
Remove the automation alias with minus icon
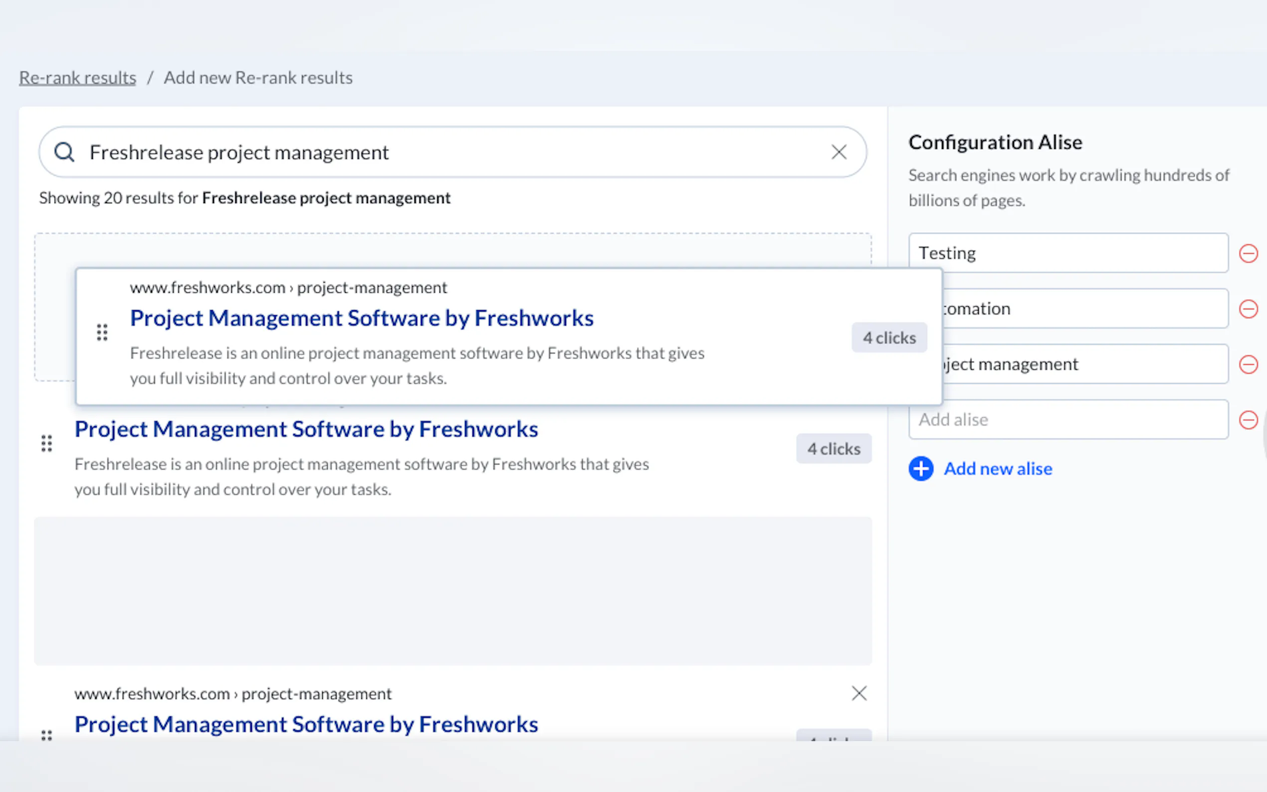coord(1248,309)
